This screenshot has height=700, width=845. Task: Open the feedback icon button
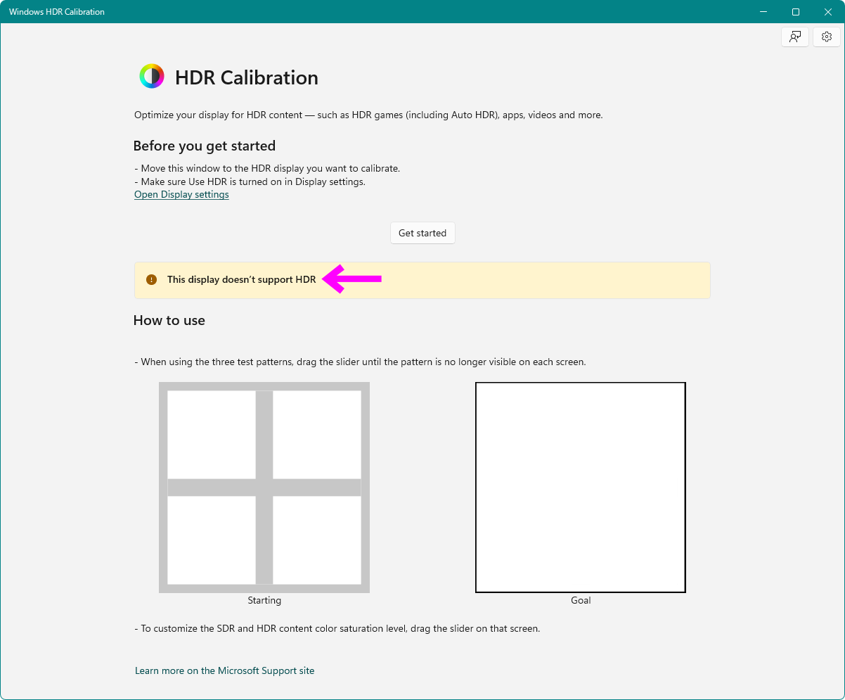794,37
